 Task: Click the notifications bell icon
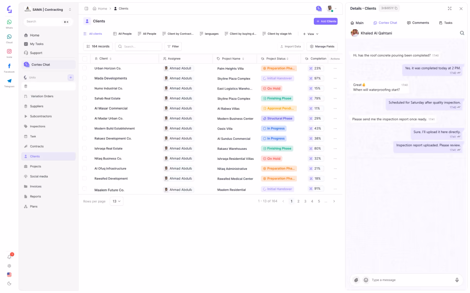click(x=9, y=257)
